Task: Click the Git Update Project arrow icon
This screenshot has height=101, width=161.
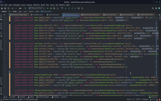Action: pos(66,8)
